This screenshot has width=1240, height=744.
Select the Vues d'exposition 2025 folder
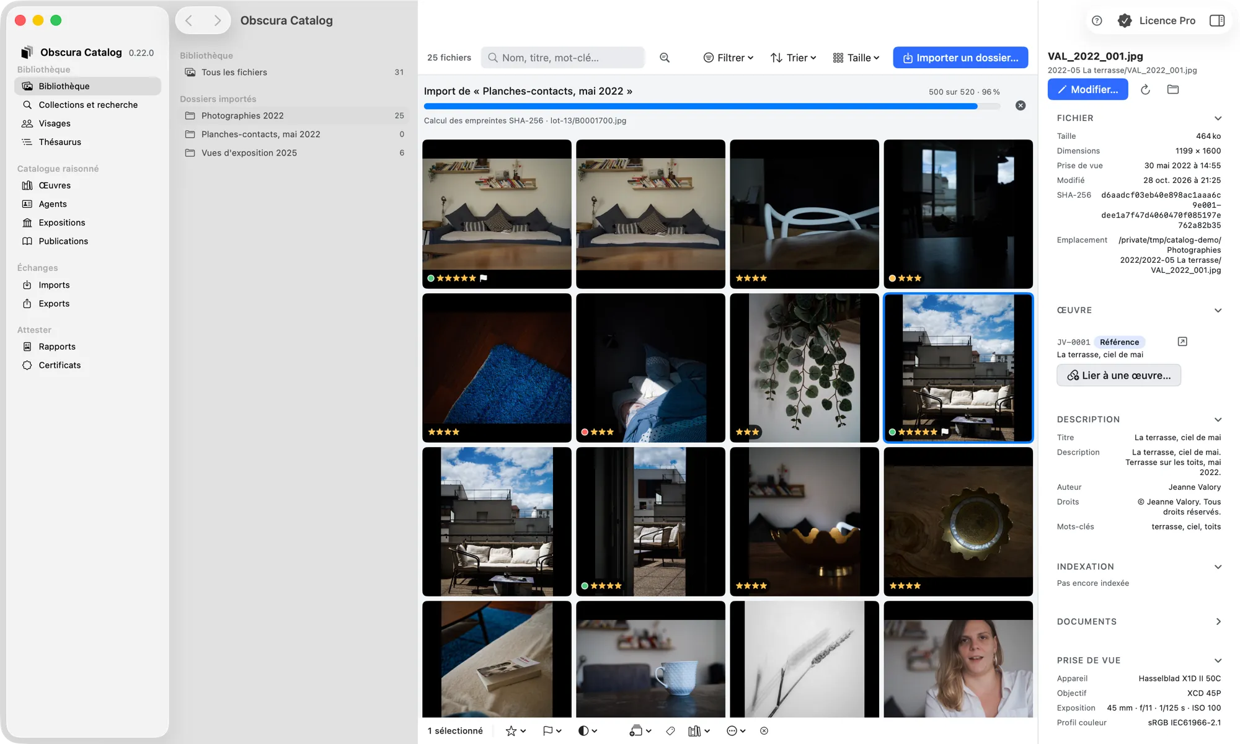(x=294, y=153)
